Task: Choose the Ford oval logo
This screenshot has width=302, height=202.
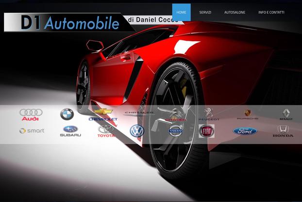Action: pos(245,131)
